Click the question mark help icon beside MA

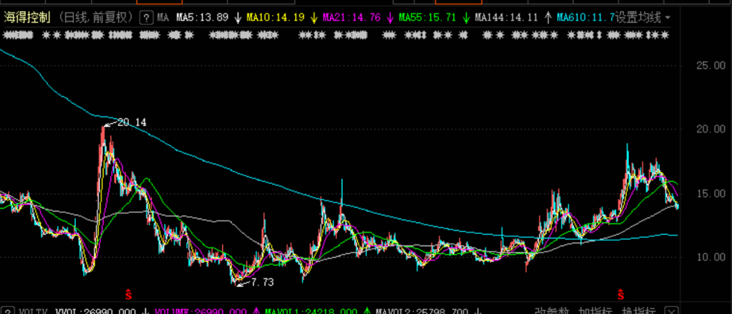(146, 18)
